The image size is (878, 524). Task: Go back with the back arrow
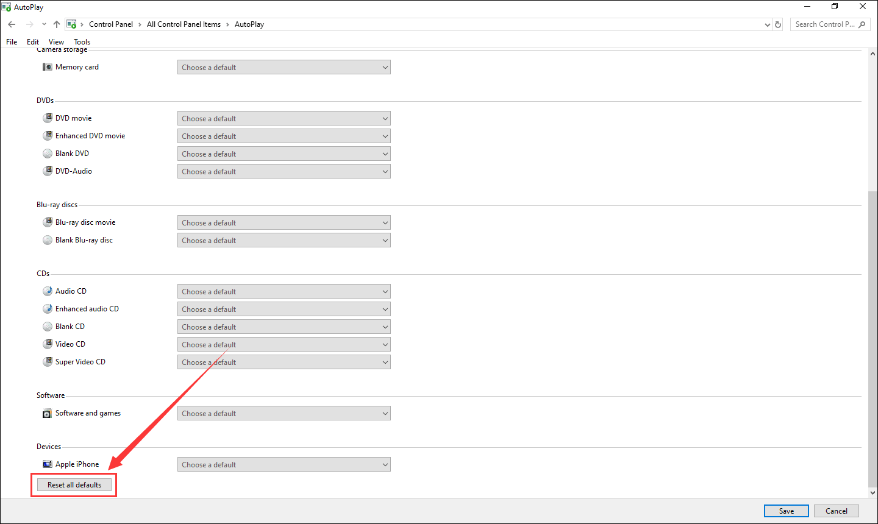click(12, 24)
